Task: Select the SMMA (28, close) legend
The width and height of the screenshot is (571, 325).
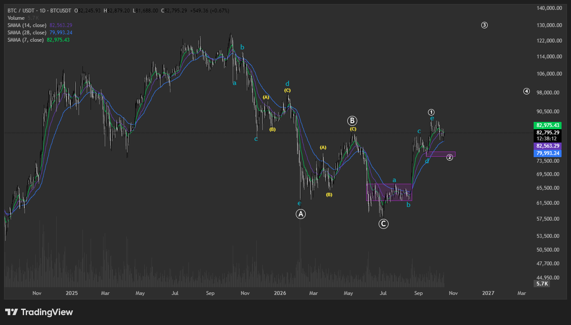Action: coord(27,33)
